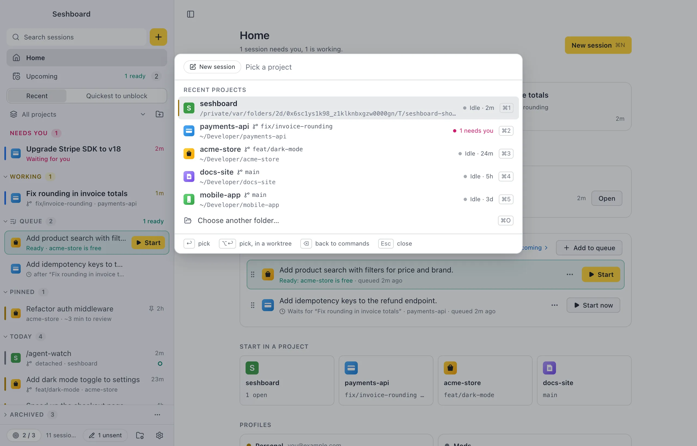Expand the ARCHIVED section
This screenshot has width=697, height=446.
tap(5, 414)
